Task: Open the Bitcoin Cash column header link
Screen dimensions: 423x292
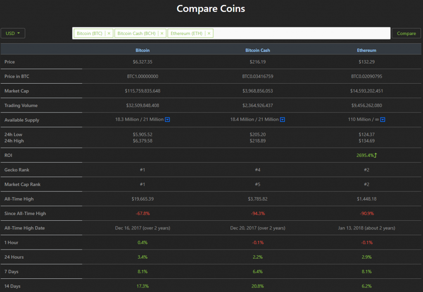Action: pyautogui.click(x=257, y=50)
